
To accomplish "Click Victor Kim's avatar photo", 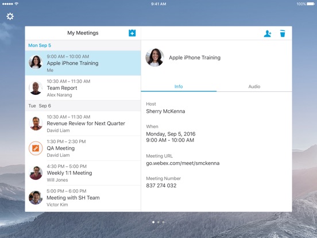I will pos(36,198).
